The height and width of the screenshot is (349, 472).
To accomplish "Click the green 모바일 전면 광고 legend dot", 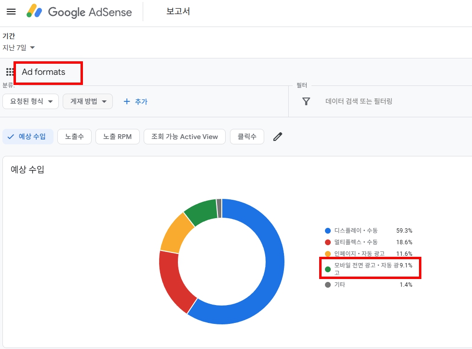I will tap(328, 269).
